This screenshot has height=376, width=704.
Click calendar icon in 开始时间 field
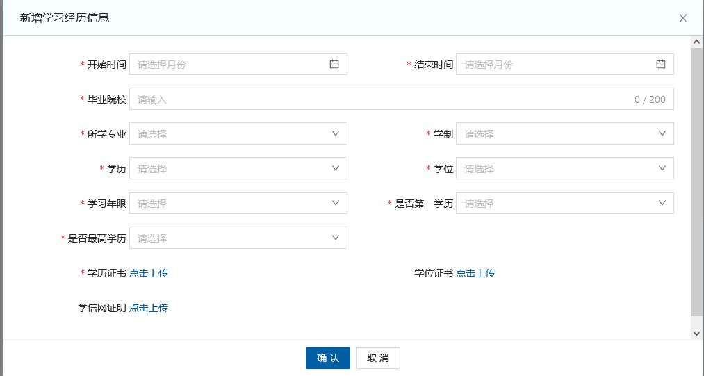(x=334, y=64)
